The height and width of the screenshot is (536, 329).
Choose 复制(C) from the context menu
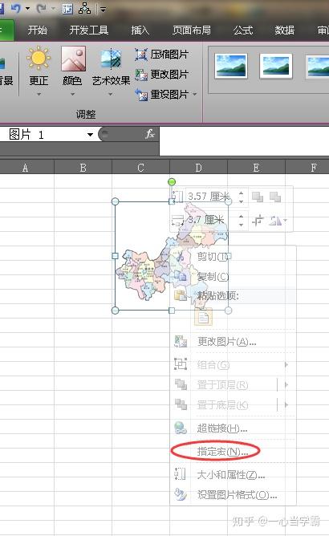[233, 276]
